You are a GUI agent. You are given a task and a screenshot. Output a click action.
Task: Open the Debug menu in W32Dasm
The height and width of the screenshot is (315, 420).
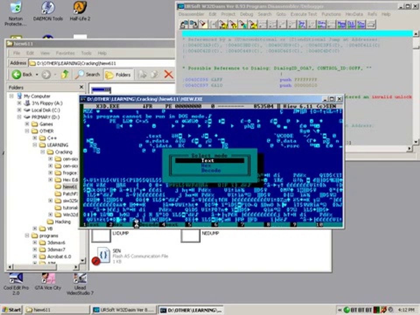point(246,14)
